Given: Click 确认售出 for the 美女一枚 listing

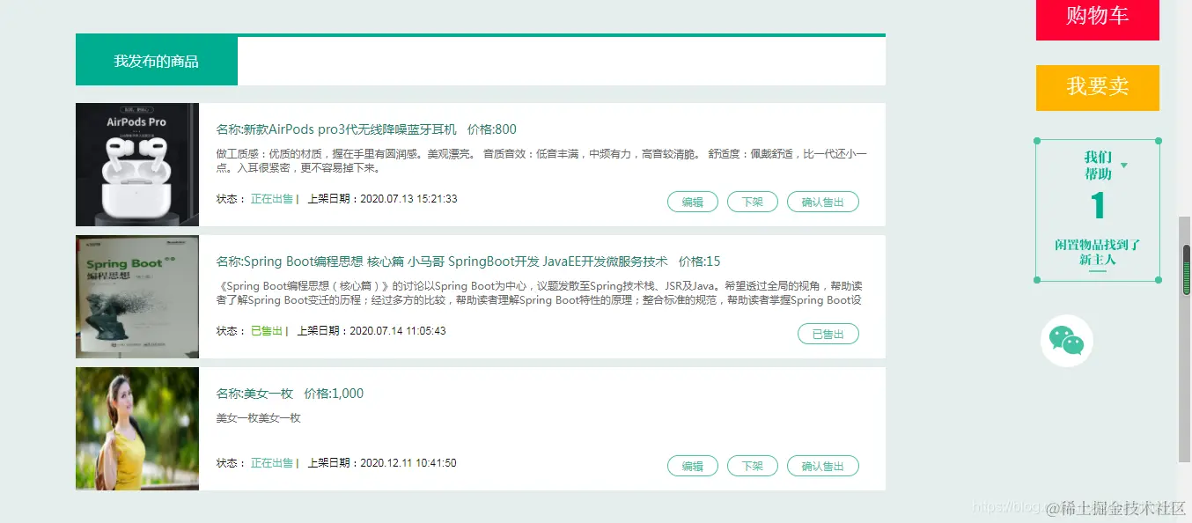Looking at the screenshot, I should 823,466.
